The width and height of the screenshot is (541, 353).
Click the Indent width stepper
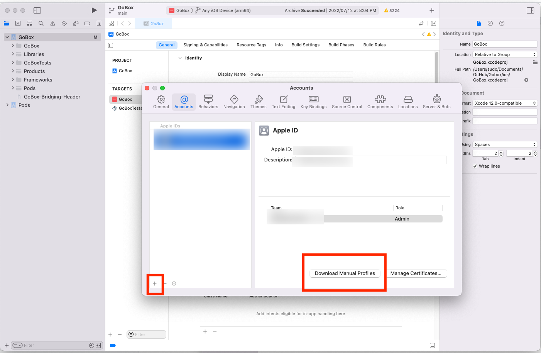pyautogui.click(x=535, y=153)
